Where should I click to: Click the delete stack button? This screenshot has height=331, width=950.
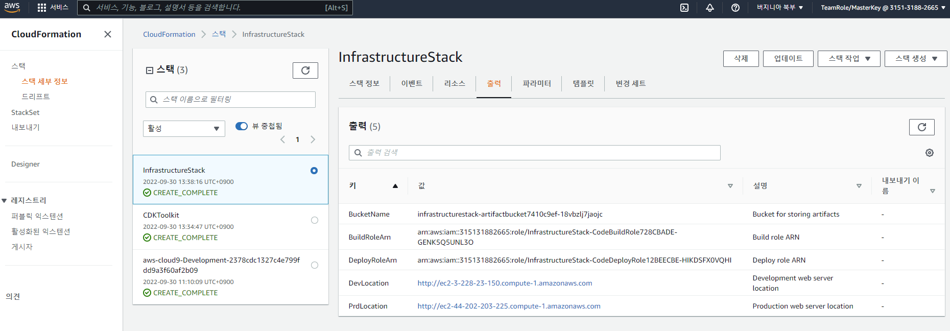coord(741,59)
